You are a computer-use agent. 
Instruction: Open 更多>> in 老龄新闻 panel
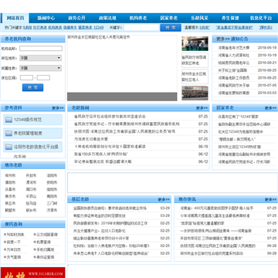click(202, 108)
